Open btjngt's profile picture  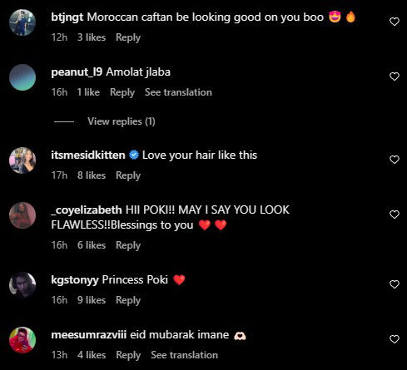[x=22, y=22]
